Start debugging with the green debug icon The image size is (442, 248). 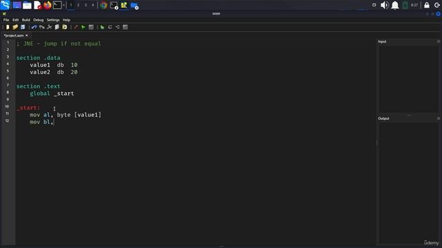(102, 27)
